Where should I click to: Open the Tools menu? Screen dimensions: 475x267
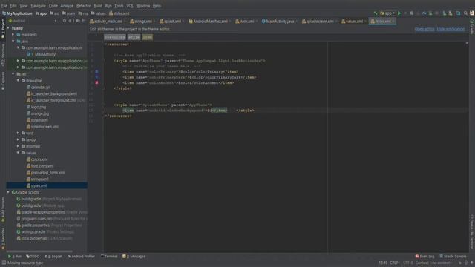pos(119,6)
